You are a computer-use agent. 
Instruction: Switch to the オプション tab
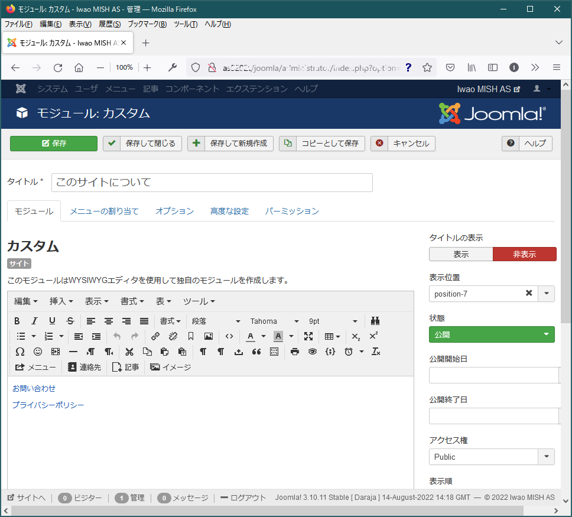click(x=174, y=212)
